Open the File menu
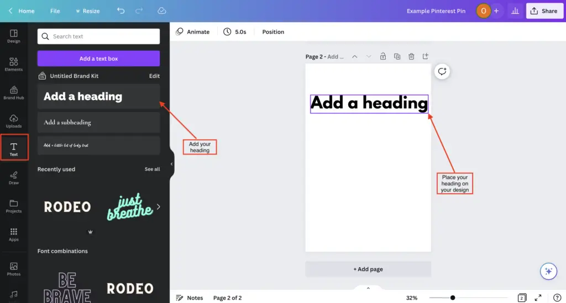Viewport: 566px width, 303px height. [55, 11]
